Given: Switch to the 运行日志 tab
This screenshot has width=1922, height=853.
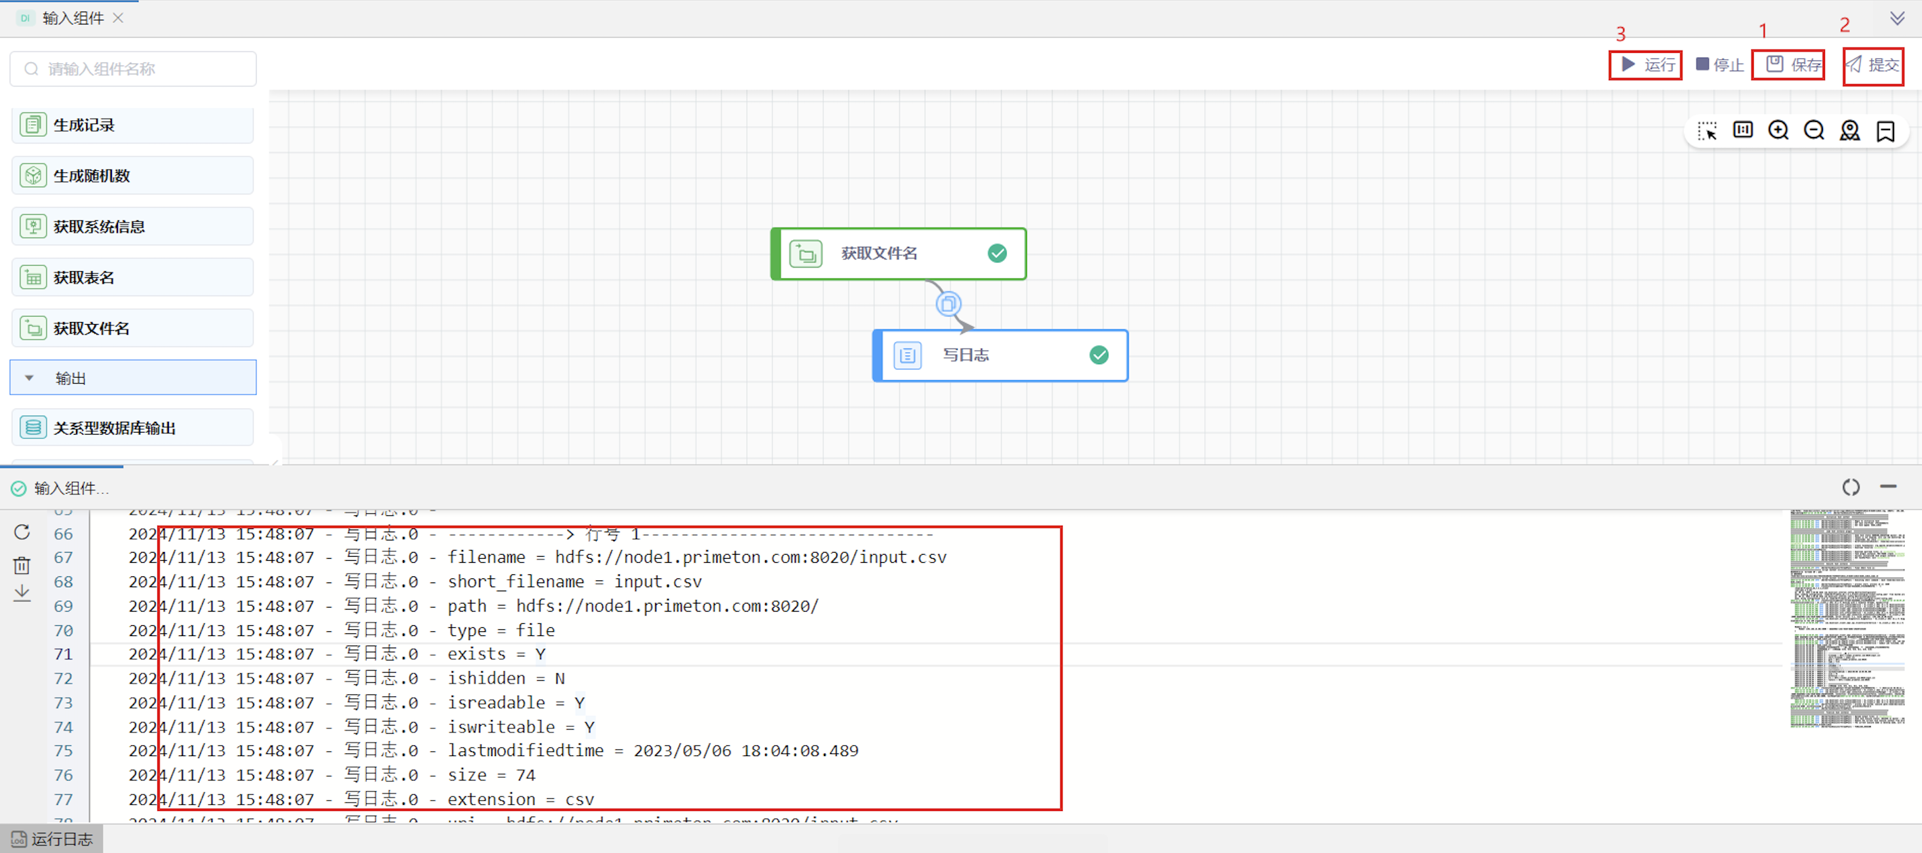Looking at the screenshot, I should [52, 839].
